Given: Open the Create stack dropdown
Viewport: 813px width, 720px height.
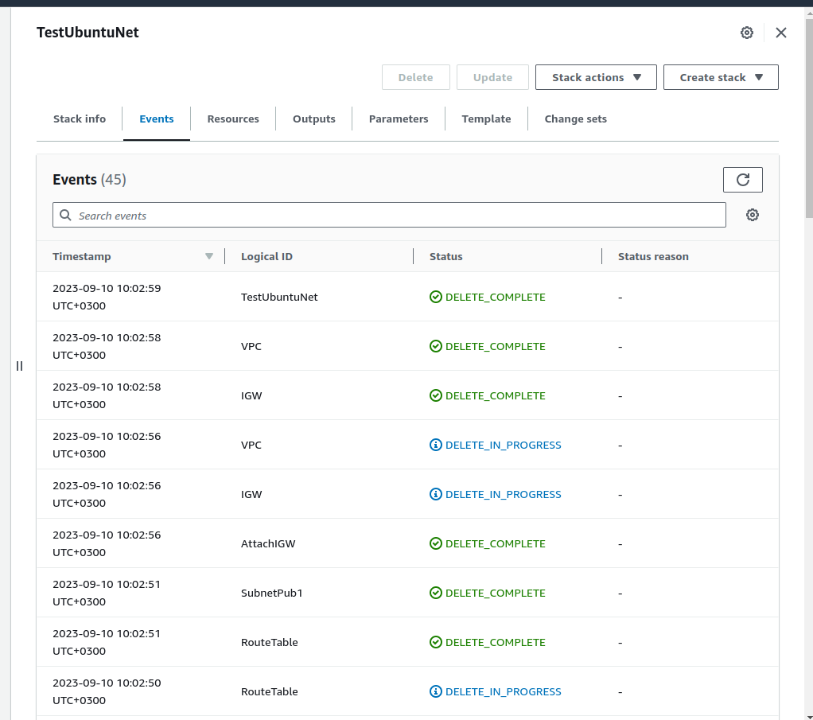Looking at the screenshot, I should point(721,77).
